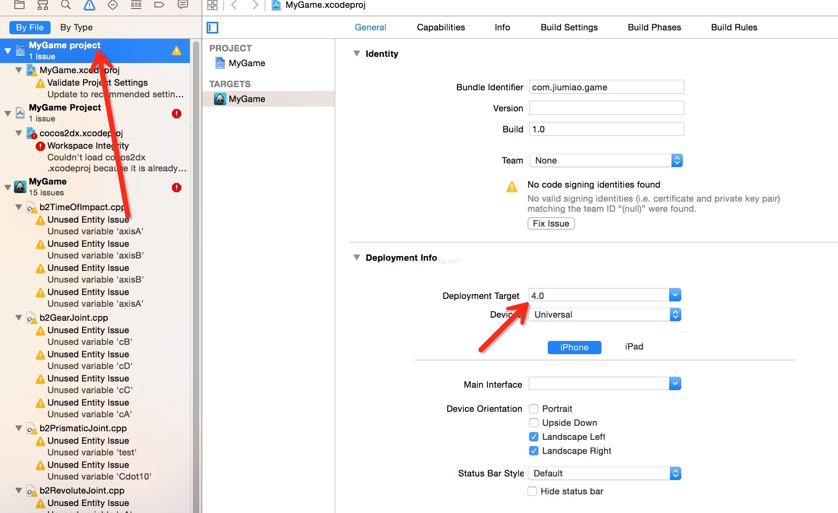Viewport: 838px width, 513px height.
Task: Open the Find navigator magnifier icon
Action: pyautogui.click(x=66, y=5)
